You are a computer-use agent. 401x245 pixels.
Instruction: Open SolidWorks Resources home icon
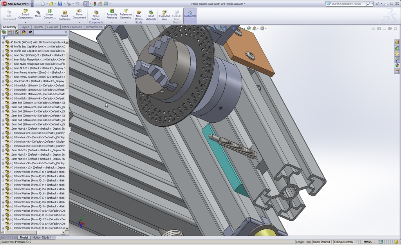(x=397, y=42)
